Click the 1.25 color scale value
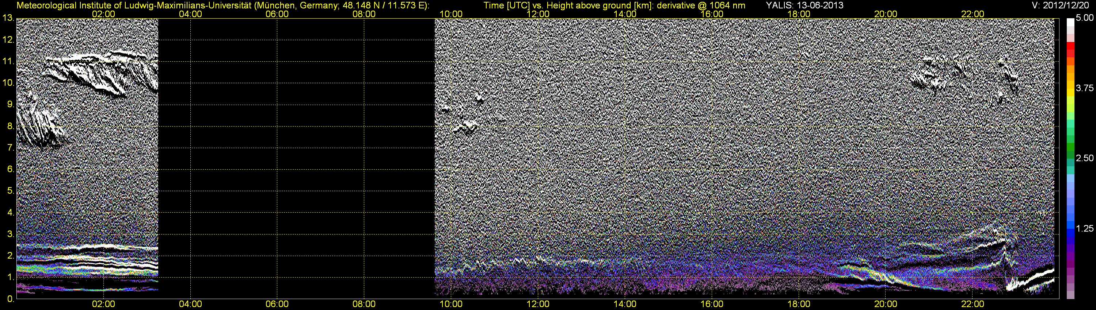 (x=1085, y=228)
